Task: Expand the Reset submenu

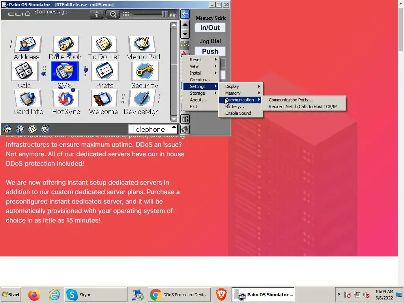Action: pyautogui.click(x=200, y=60)
